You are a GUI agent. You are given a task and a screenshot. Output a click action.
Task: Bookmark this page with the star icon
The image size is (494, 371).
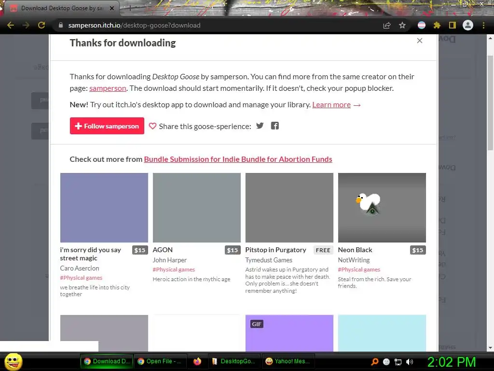point(402,25)
